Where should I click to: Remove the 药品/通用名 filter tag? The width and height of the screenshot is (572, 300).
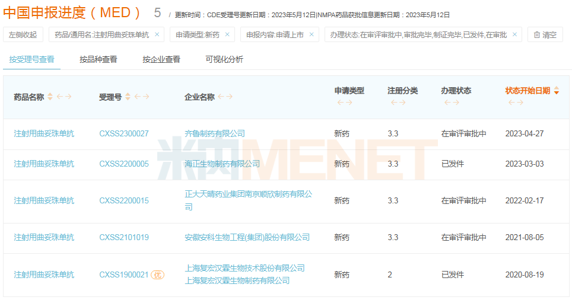[157, 35]
